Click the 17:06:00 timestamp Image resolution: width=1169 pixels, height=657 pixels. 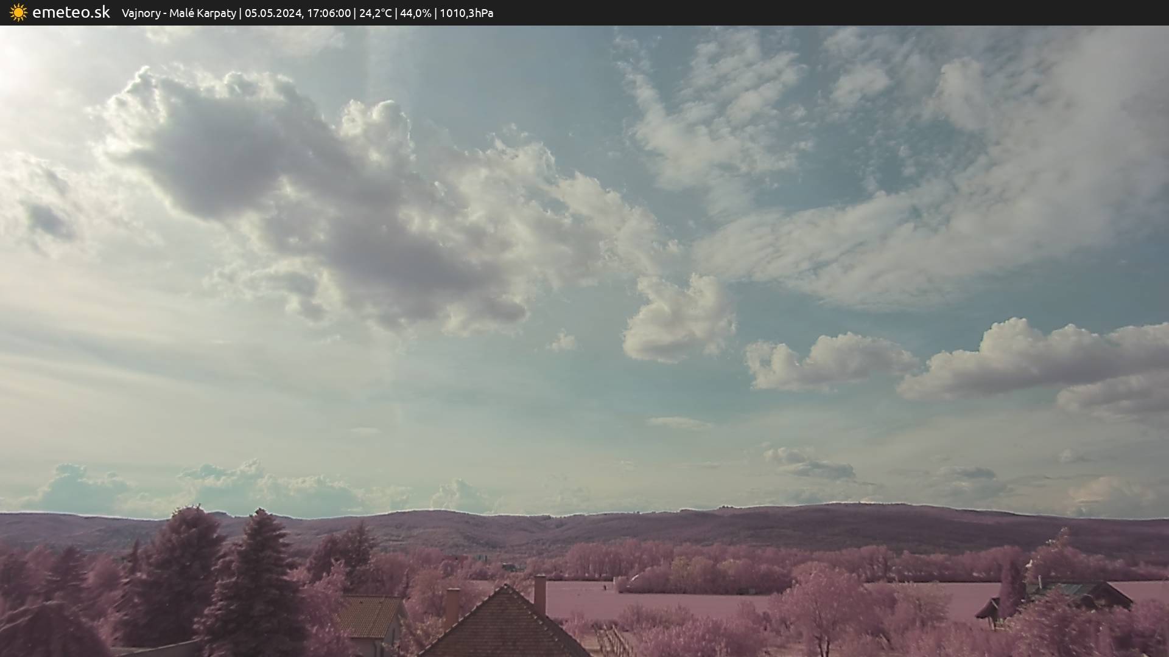329,13
